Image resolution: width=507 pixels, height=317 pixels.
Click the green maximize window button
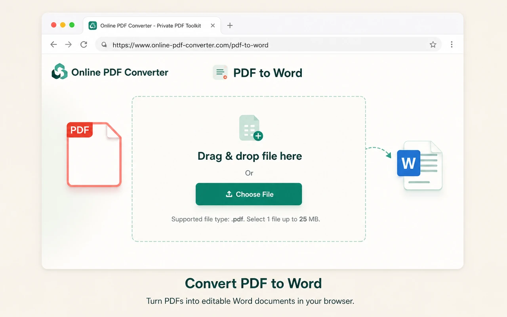coord(72,25)
